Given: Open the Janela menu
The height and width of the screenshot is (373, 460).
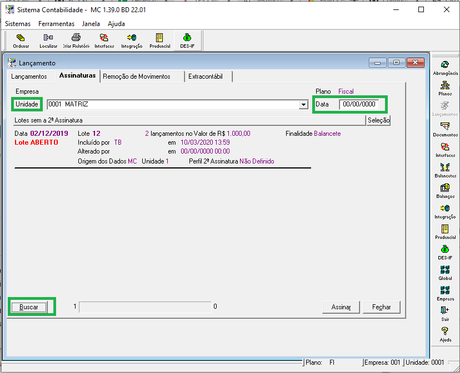Looking at the screenshot, I should (91, 24).
